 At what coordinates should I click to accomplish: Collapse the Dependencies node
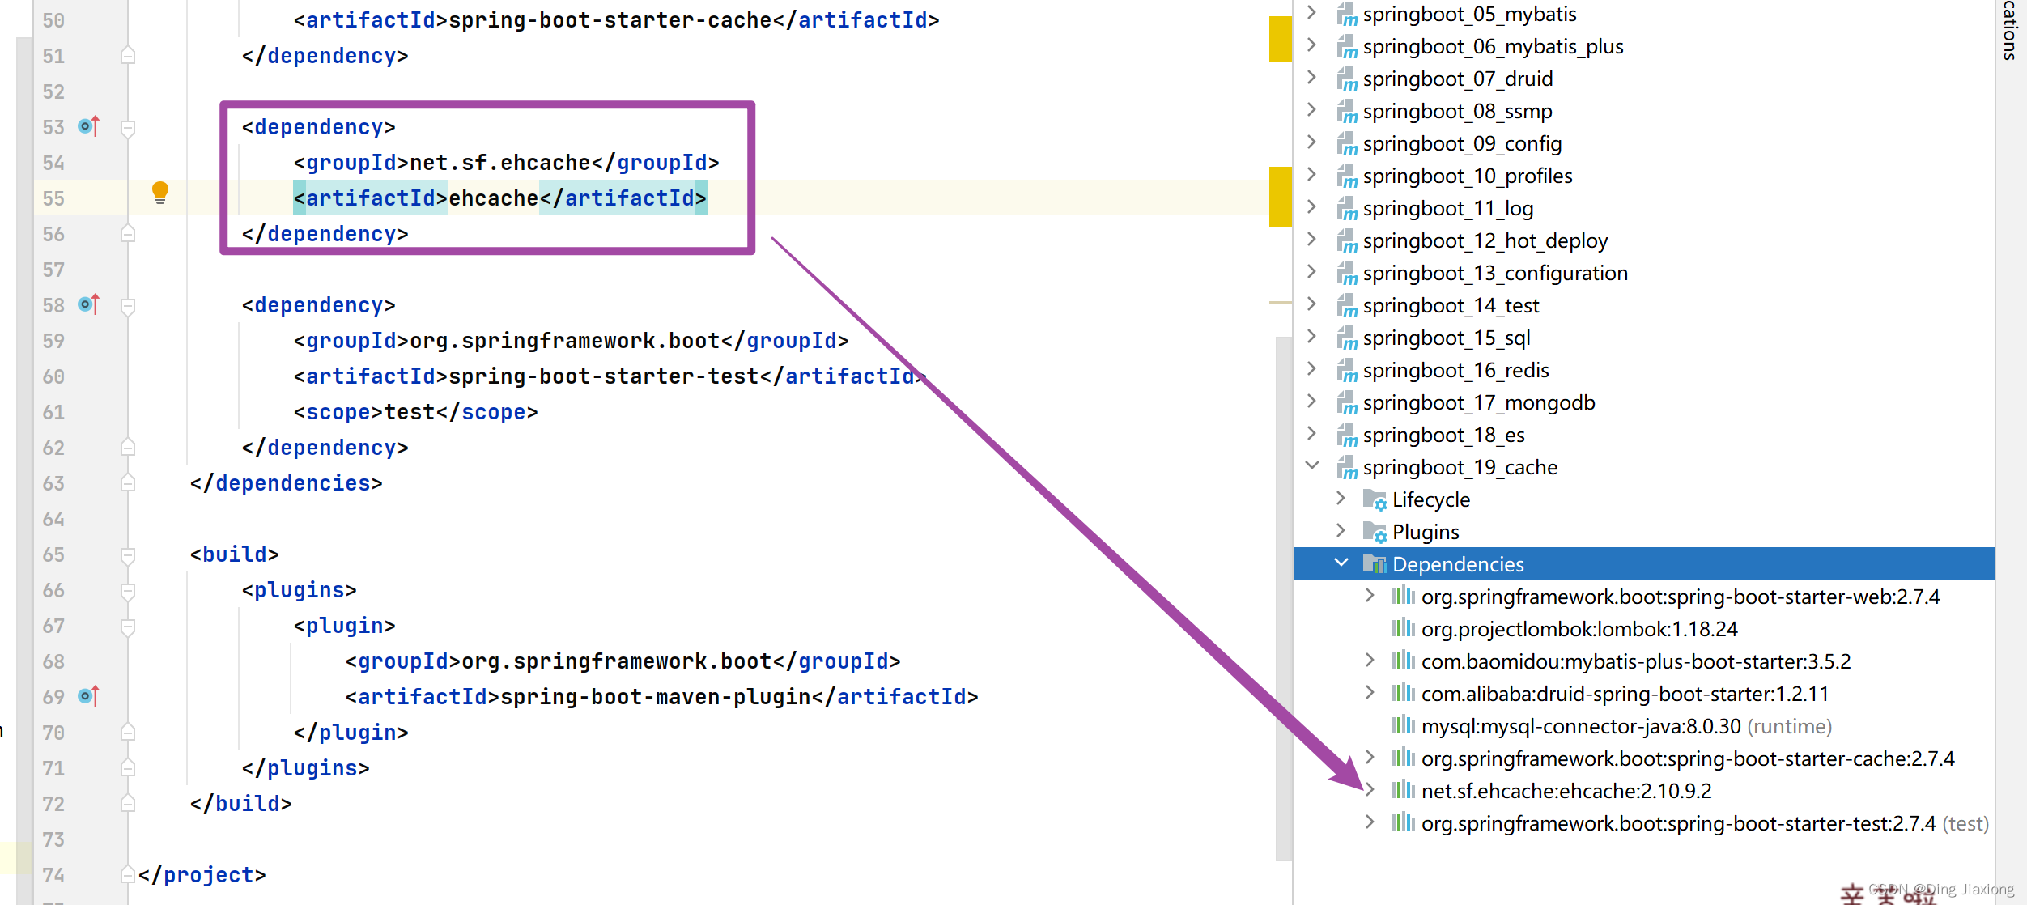tap(1341, 563)
